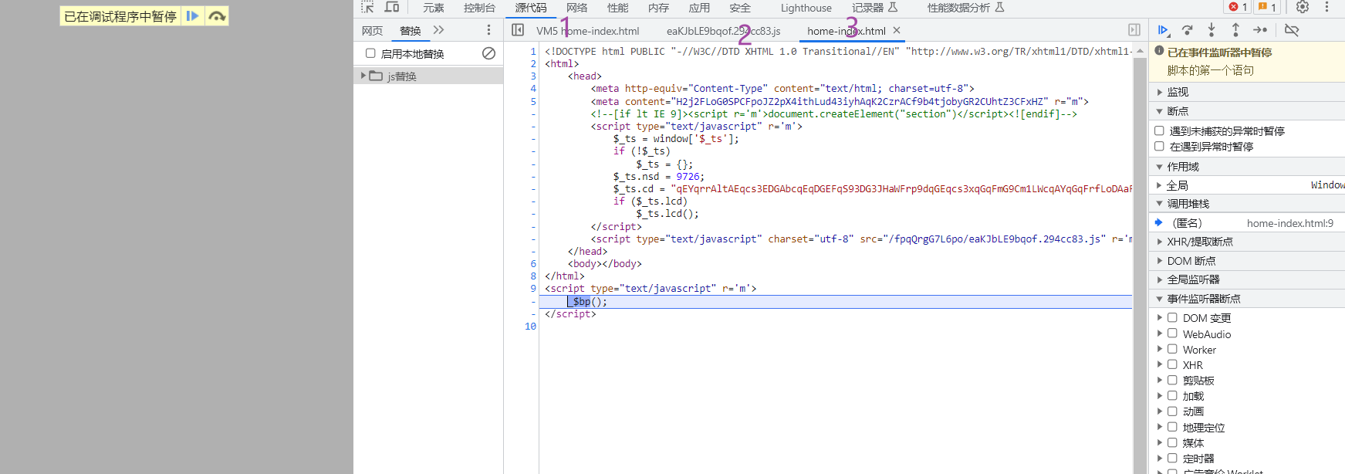Open the Lighthouse panel

point(806,8)
